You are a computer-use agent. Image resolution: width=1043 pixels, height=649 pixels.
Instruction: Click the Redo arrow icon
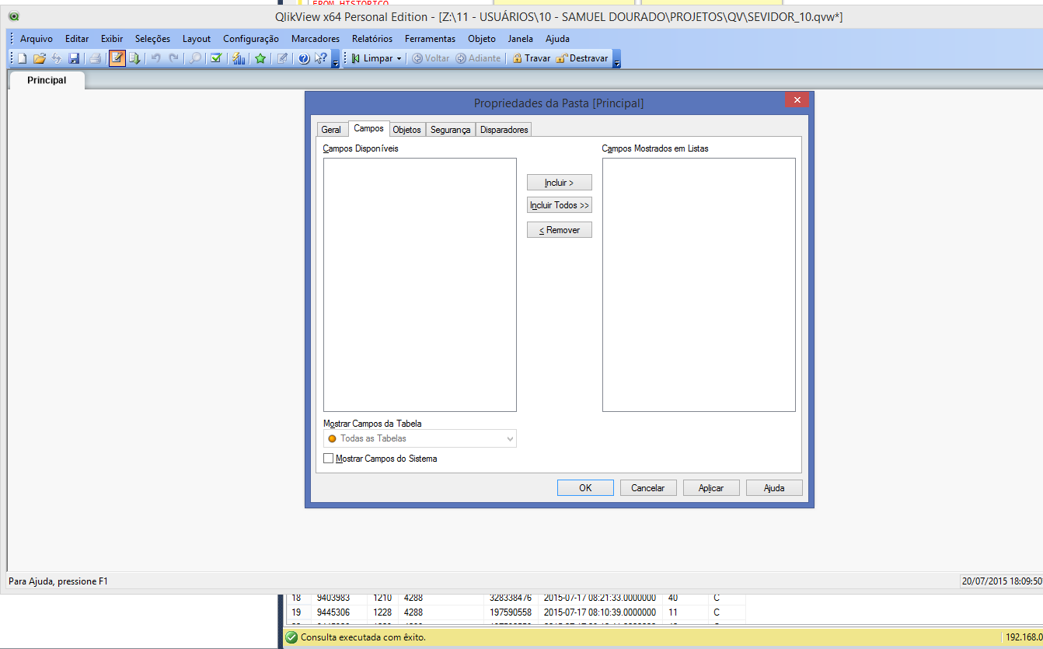click(x=173, y=58)
